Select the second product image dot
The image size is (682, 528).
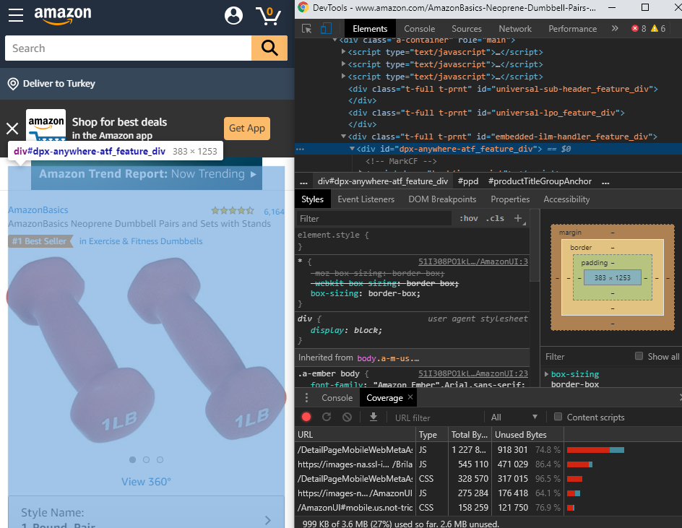tap(146, 459)
